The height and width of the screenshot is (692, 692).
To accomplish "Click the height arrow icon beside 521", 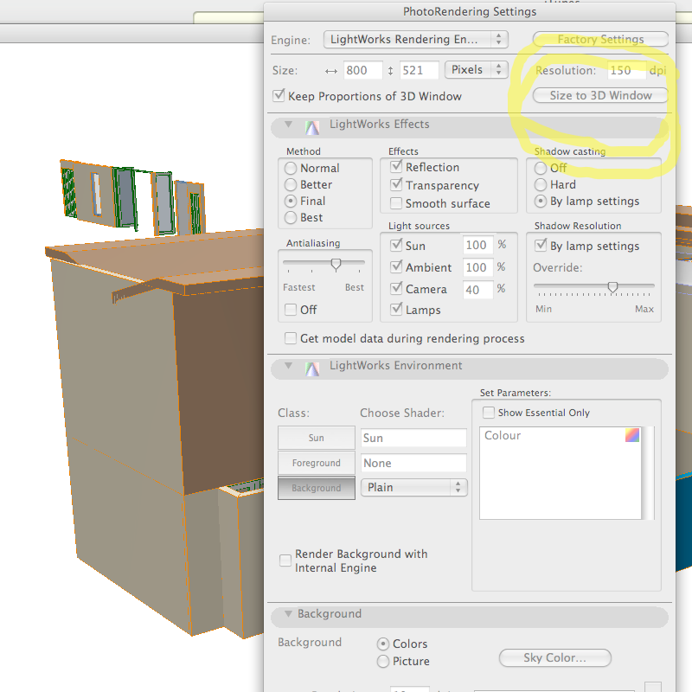I will (x=390, y=71).
